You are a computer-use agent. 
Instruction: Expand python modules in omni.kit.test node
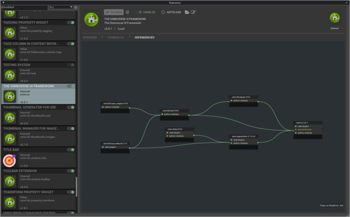(x=162, y=114)
